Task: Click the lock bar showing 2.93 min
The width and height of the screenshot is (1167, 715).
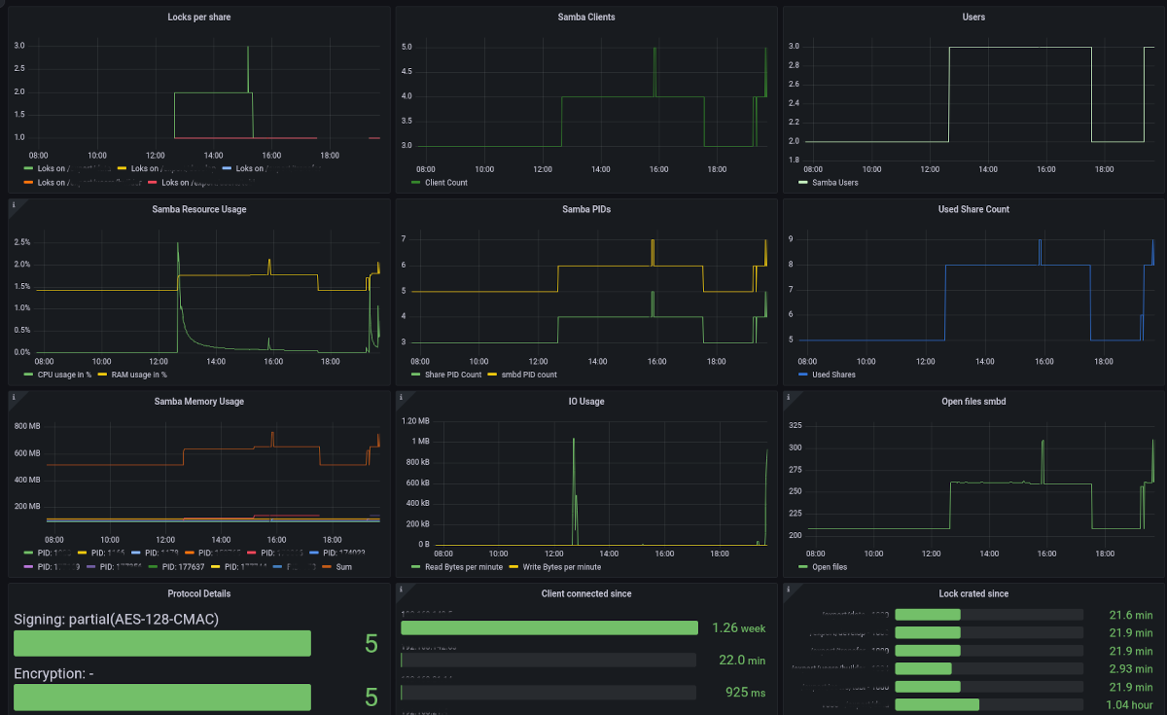Action: point(989,668)
